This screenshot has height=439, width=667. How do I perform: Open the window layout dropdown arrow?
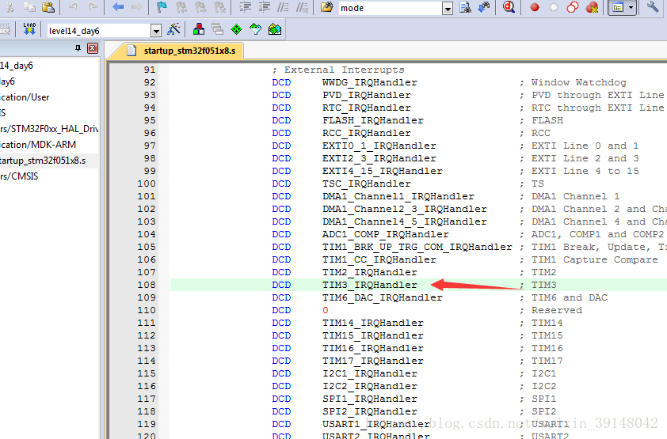pyautogui.click(x=631, y=7)
